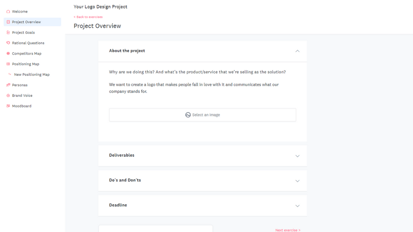Open Rational Questions via its sidebar icon
Viewport: 413px width, 232px height.
(x=8, y=43)
